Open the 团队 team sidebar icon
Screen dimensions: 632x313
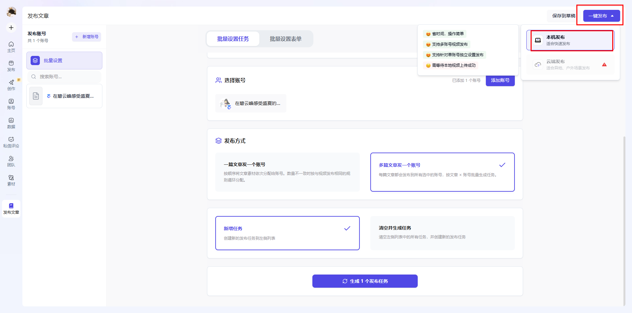tap(11, 161)
